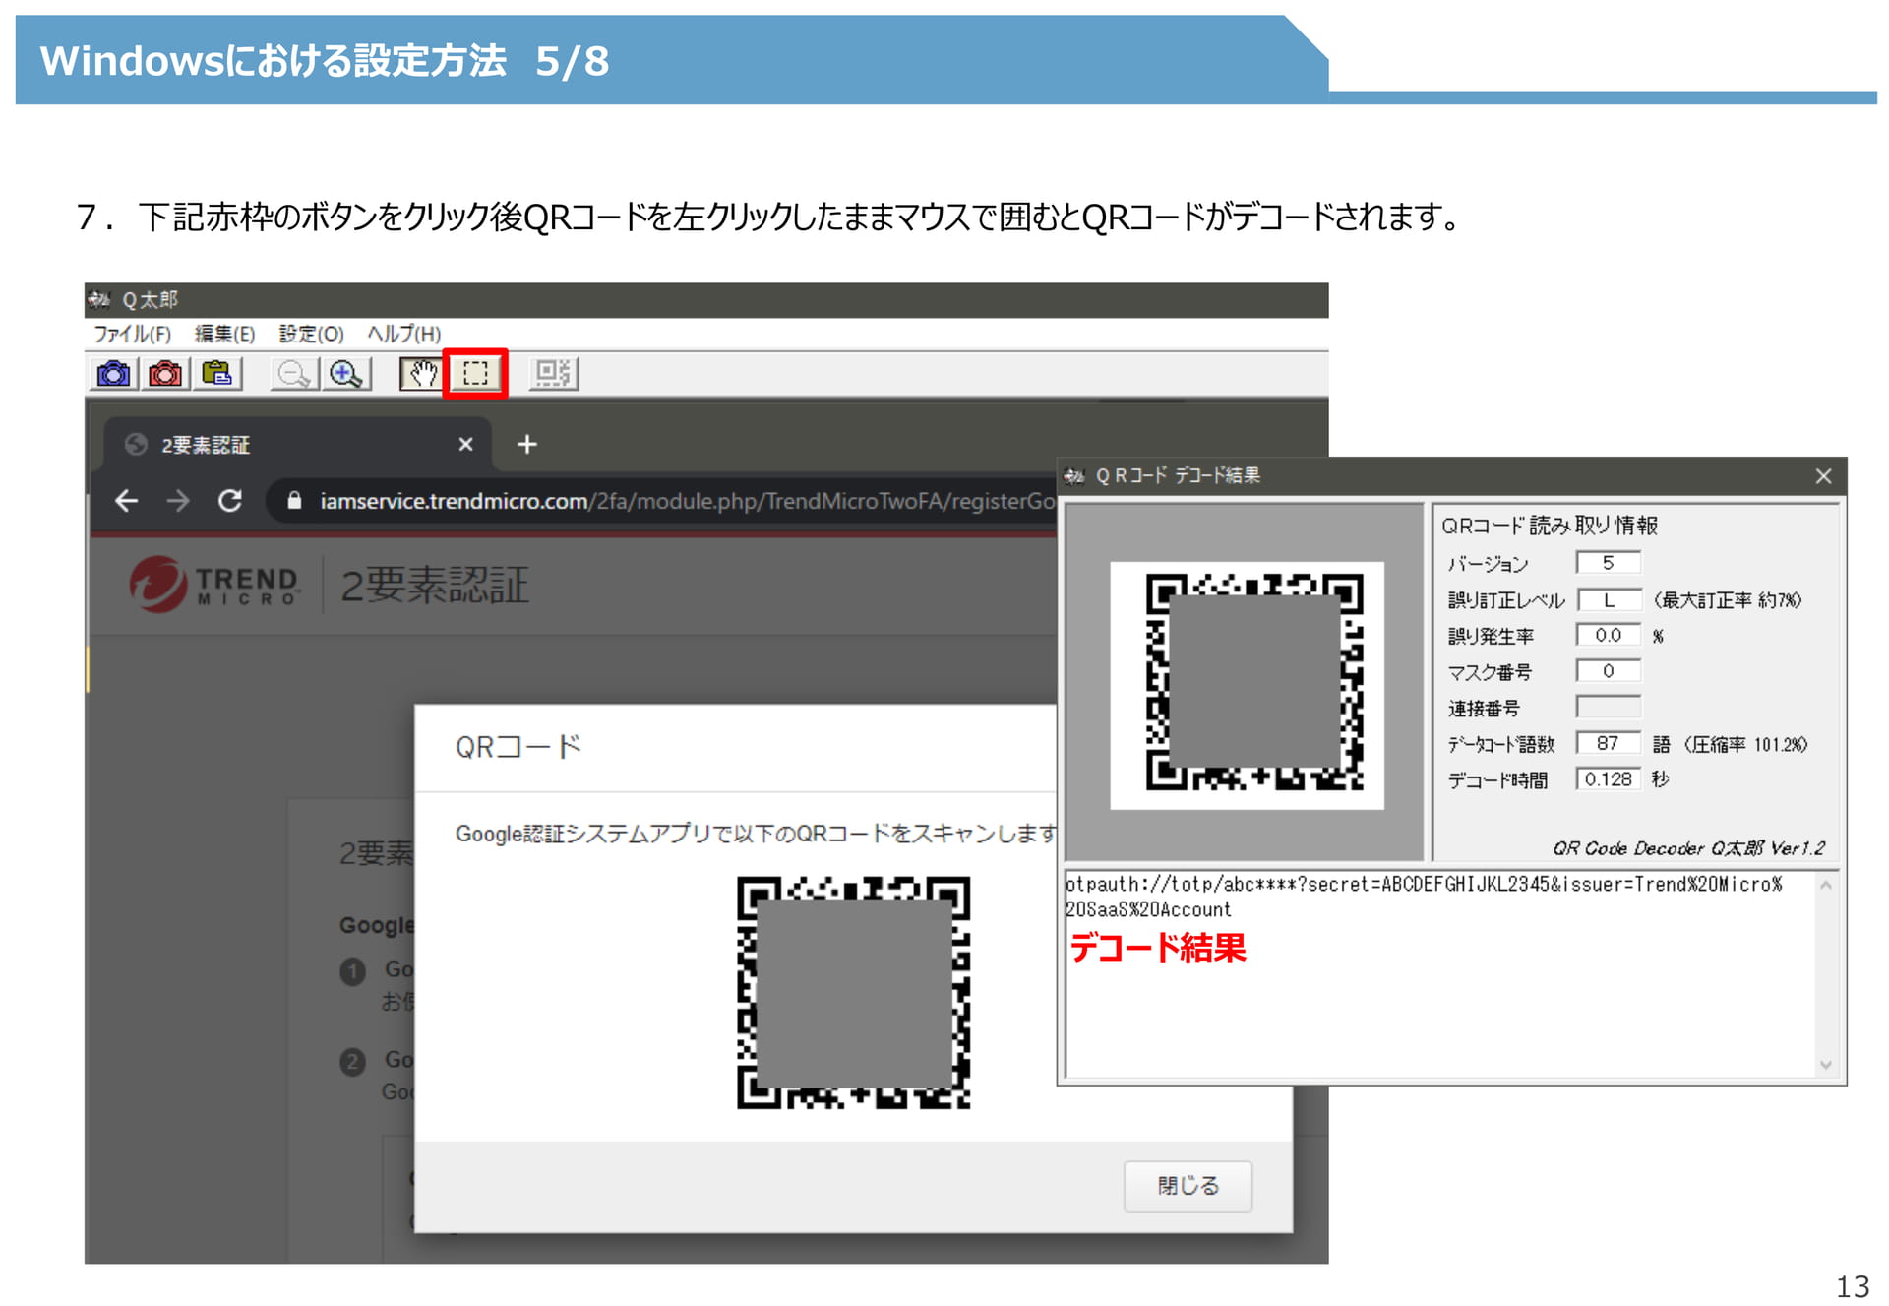Click the デコード時間 field showing 0.128
The width and height of the screenshot is (1889, 1306).
pos(1608,779)
